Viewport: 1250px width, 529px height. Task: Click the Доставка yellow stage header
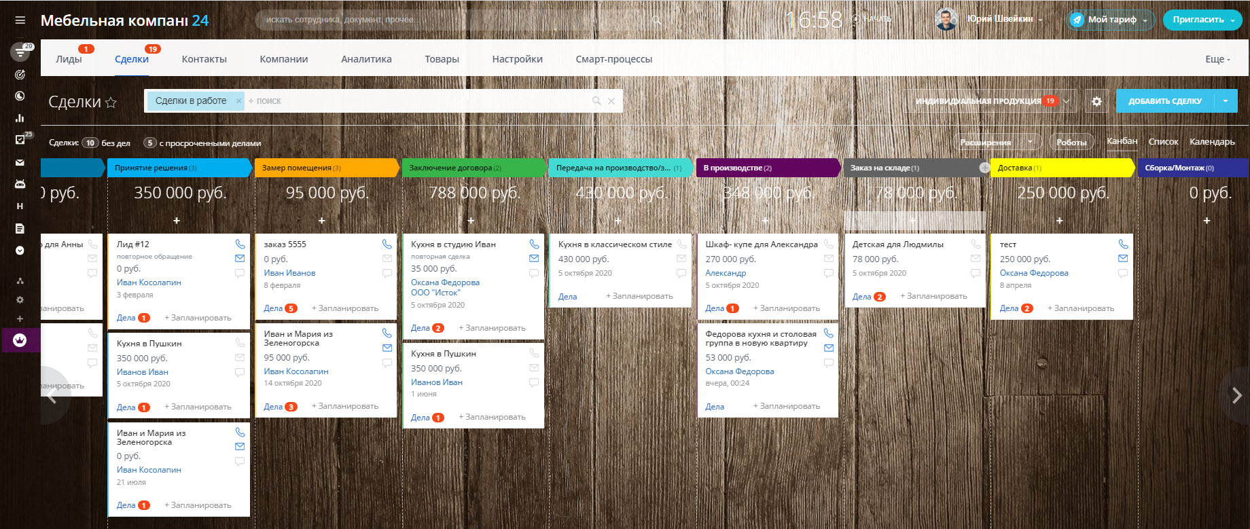coord(1062,168)
